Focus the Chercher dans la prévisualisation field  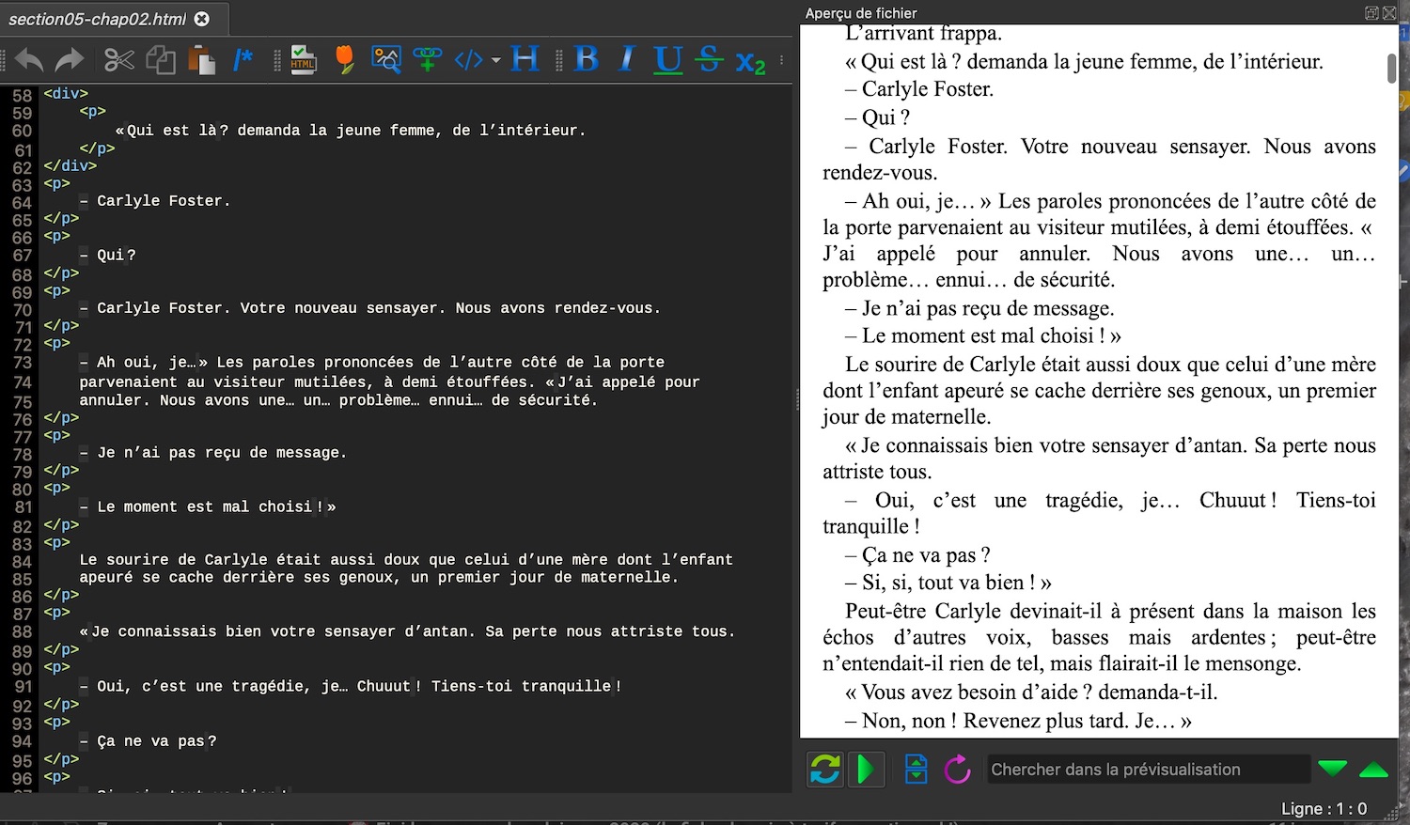1148,770
